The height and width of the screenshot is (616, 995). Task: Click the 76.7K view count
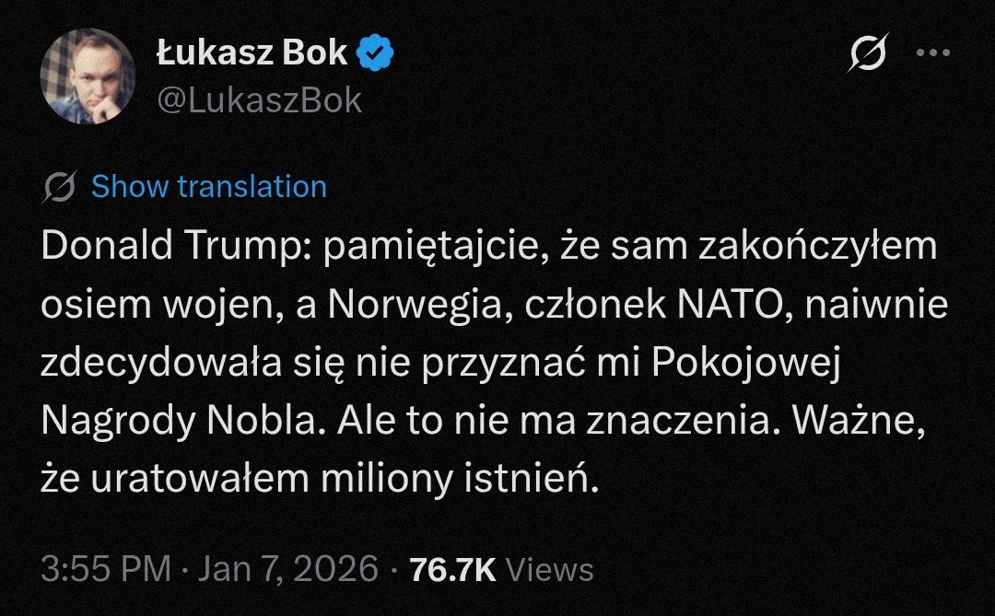(452, 569)
